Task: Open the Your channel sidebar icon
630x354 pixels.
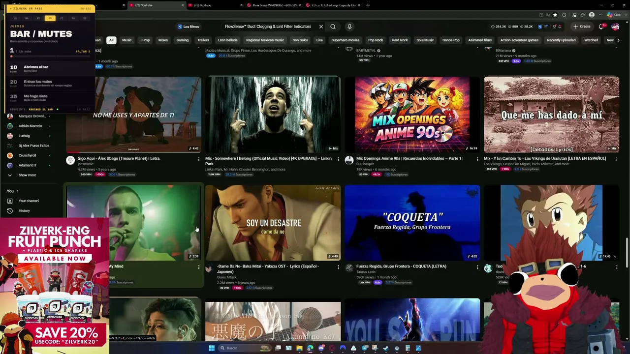Action: [10, 201]
